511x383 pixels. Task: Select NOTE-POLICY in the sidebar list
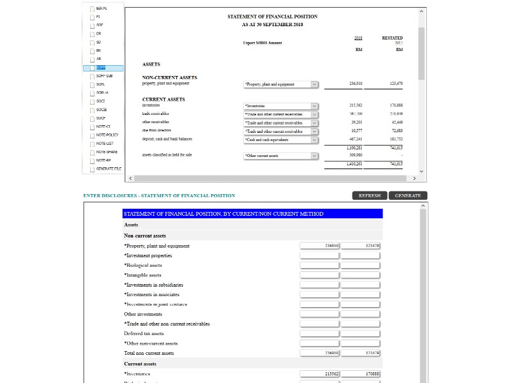(107, 135)
